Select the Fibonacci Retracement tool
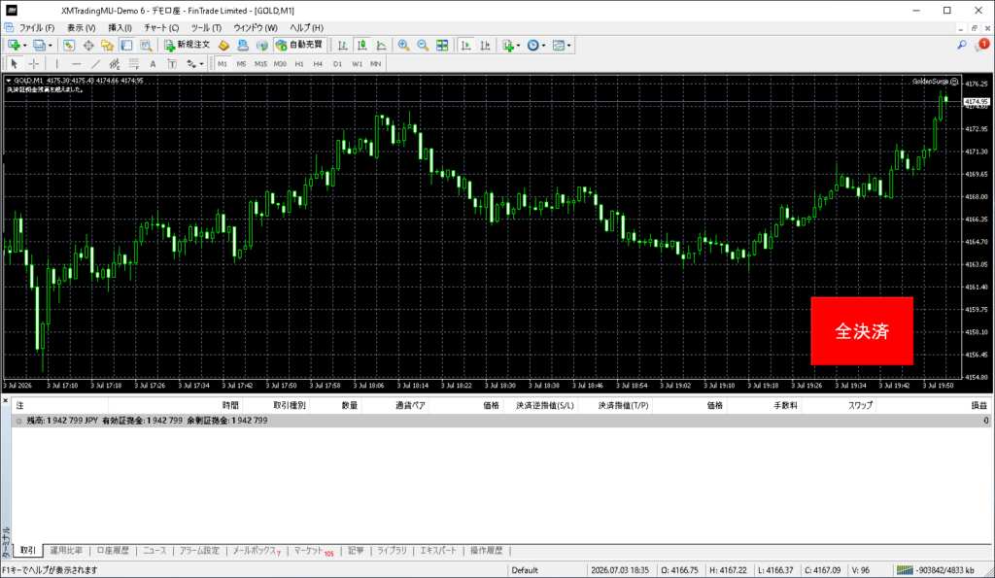The image size is (995, 578). tap(134, 63)
